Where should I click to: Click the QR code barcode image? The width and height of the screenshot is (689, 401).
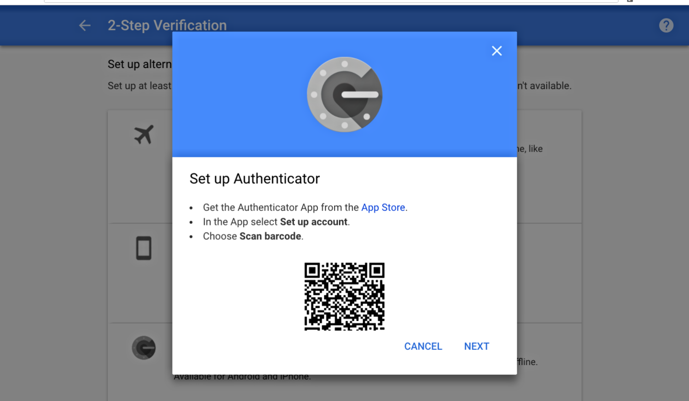344,297
